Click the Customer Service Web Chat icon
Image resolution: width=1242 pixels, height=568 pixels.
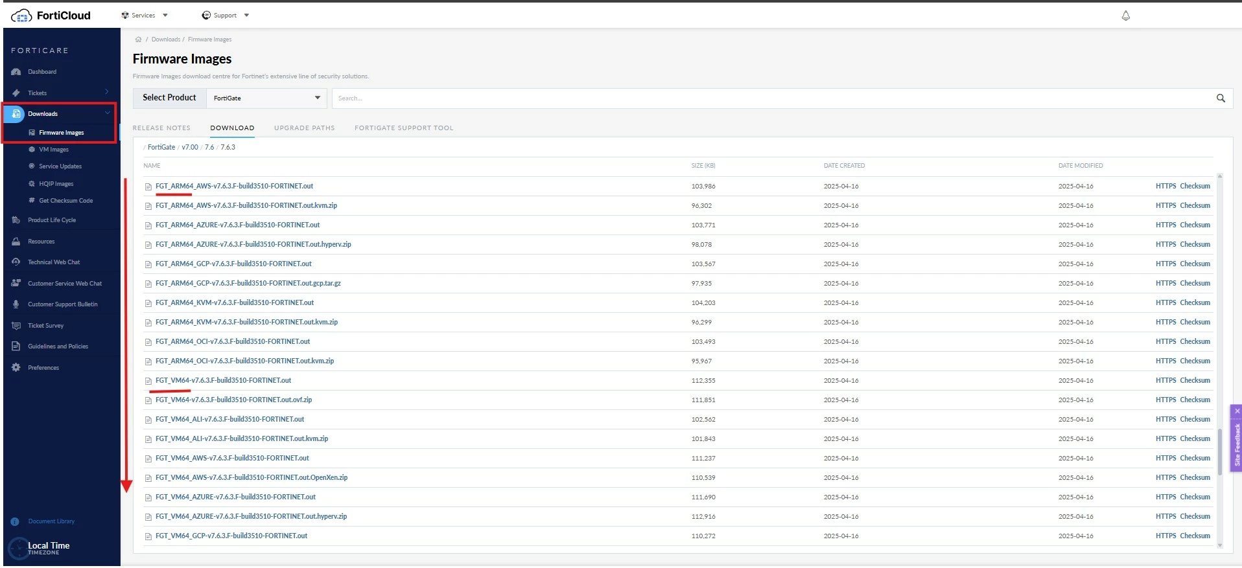point(16,284)
